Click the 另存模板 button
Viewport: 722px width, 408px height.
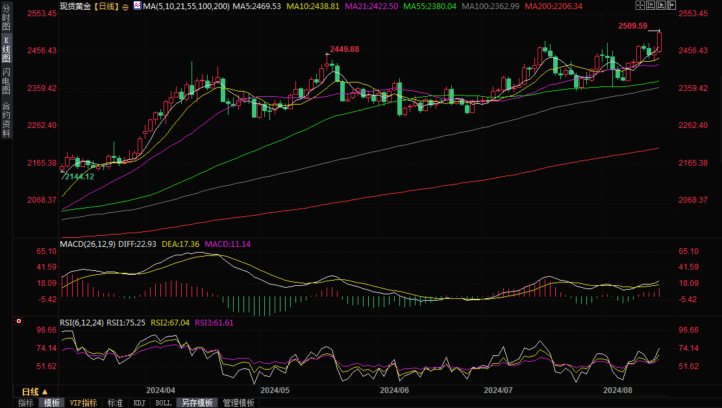(x=197, y=403)
